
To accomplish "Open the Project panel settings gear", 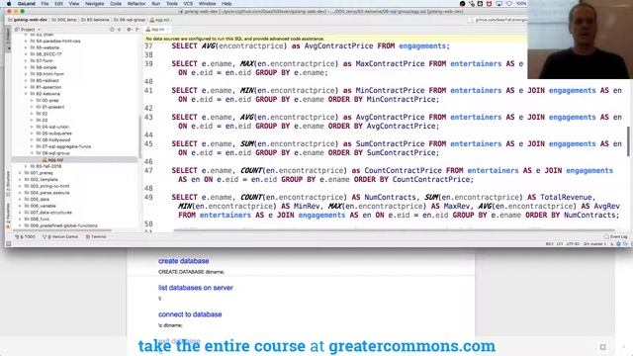I will (x=130, y=30).
